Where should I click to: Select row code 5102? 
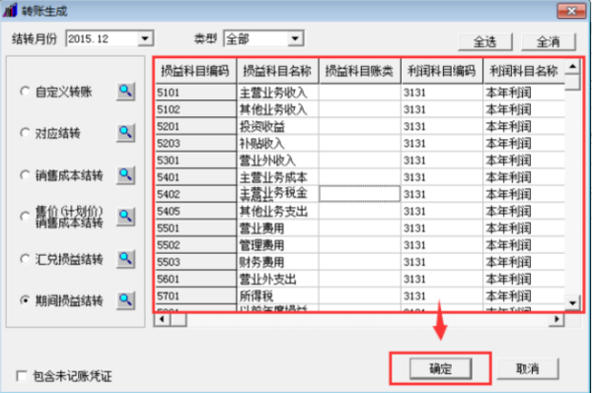coord(195,109)
